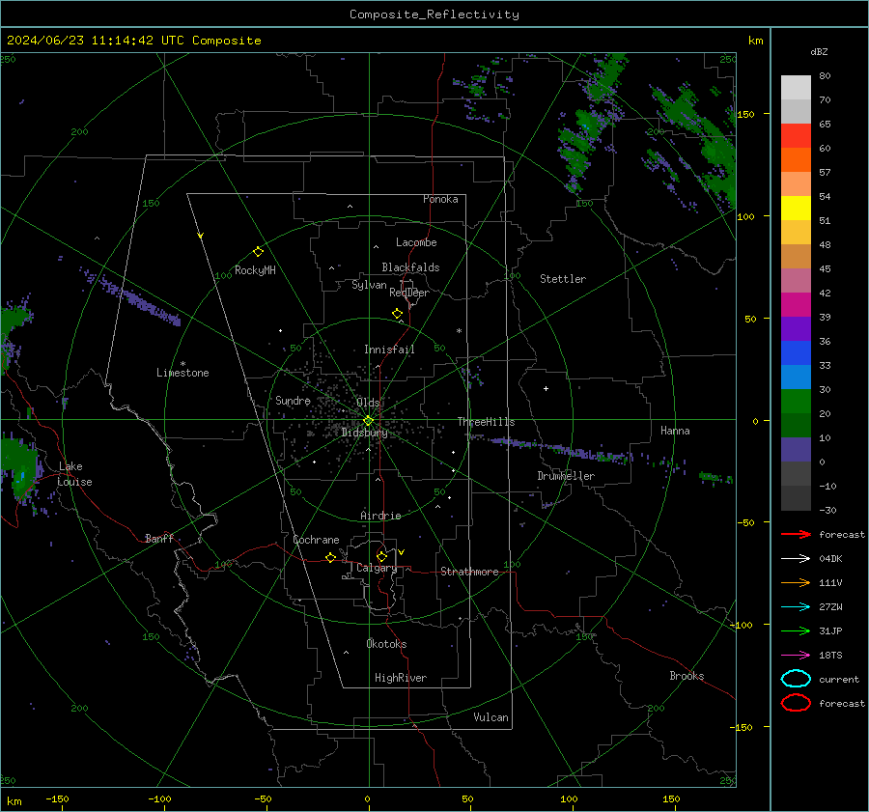
Task: Click the Lake Louise label
Action: [74, 474]
